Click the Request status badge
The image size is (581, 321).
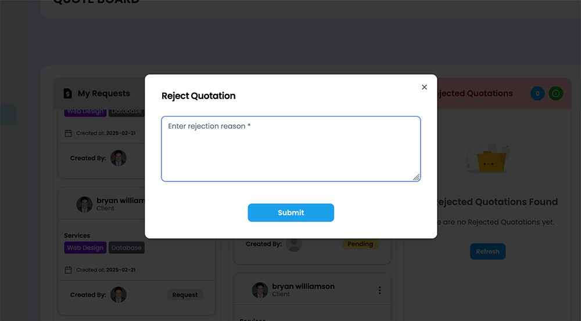[x=185, y=295]
